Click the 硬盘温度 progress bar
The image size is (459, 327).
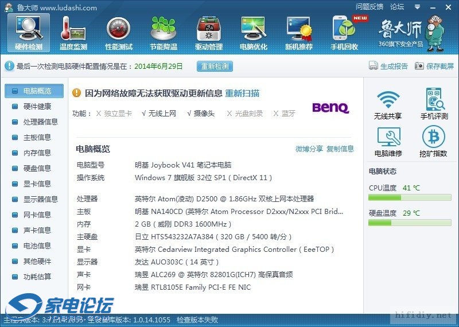(x=410, y=223)
